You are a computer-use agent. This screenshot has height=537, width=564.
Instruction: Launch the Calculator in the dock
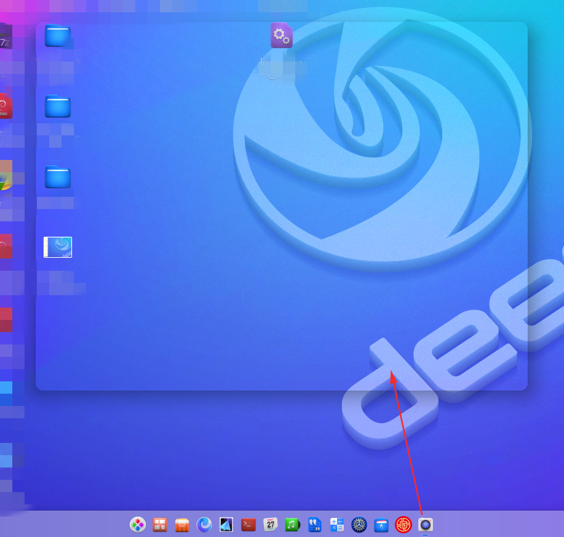click(x=337, y=525)
